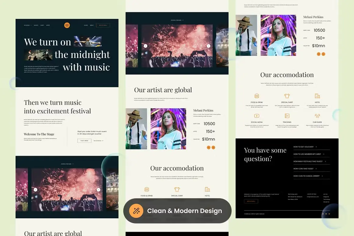This screenshot has height=236, width=354.
Task: Click the GET IN TOUCH footer button
Action: (251, 201)
